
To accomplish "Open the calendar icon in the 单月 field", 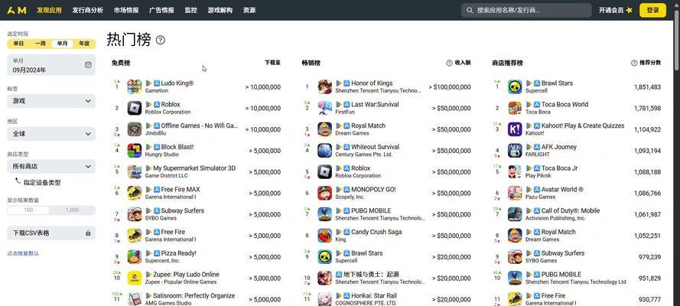I will (88, 64).
